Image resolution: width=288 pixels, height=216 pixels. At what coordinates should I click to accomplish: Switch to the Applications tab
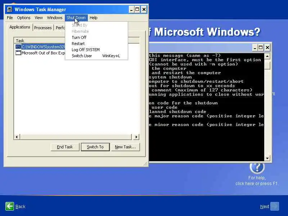point(20,27)
